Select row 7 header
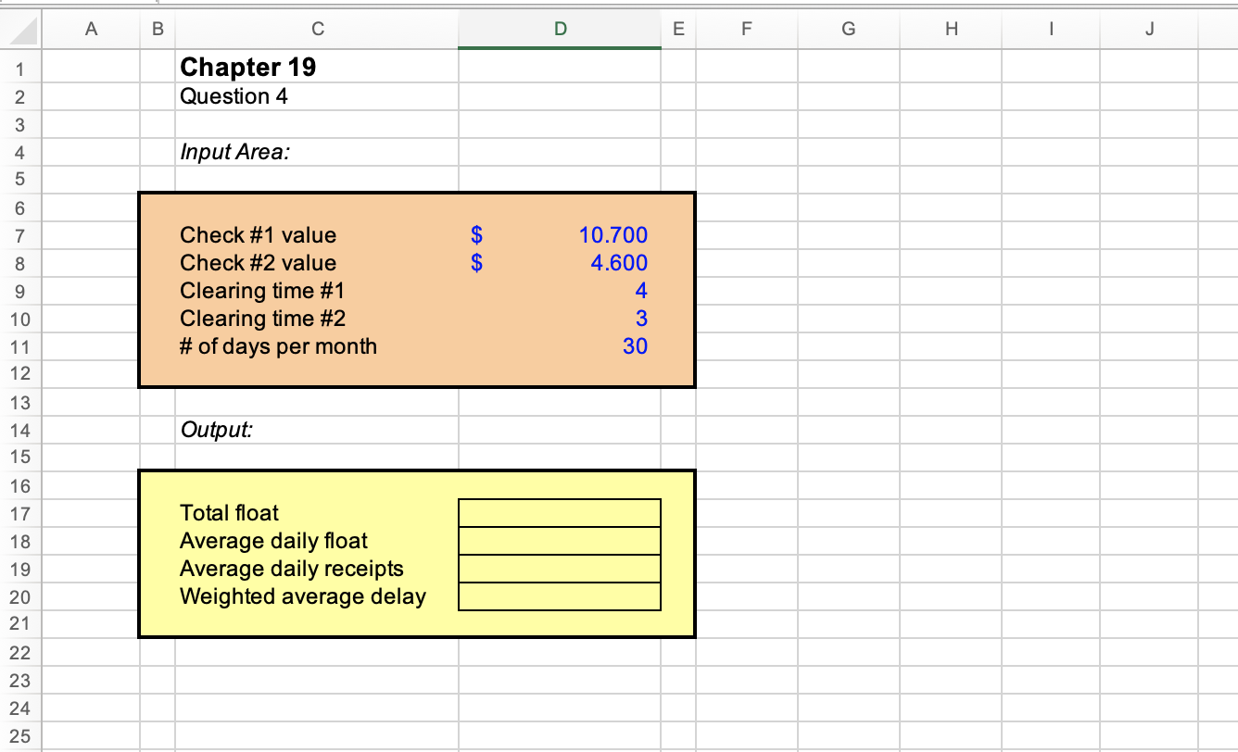Image resolution: width=1238 pixels, height=752 pixels. pos(21,235)
